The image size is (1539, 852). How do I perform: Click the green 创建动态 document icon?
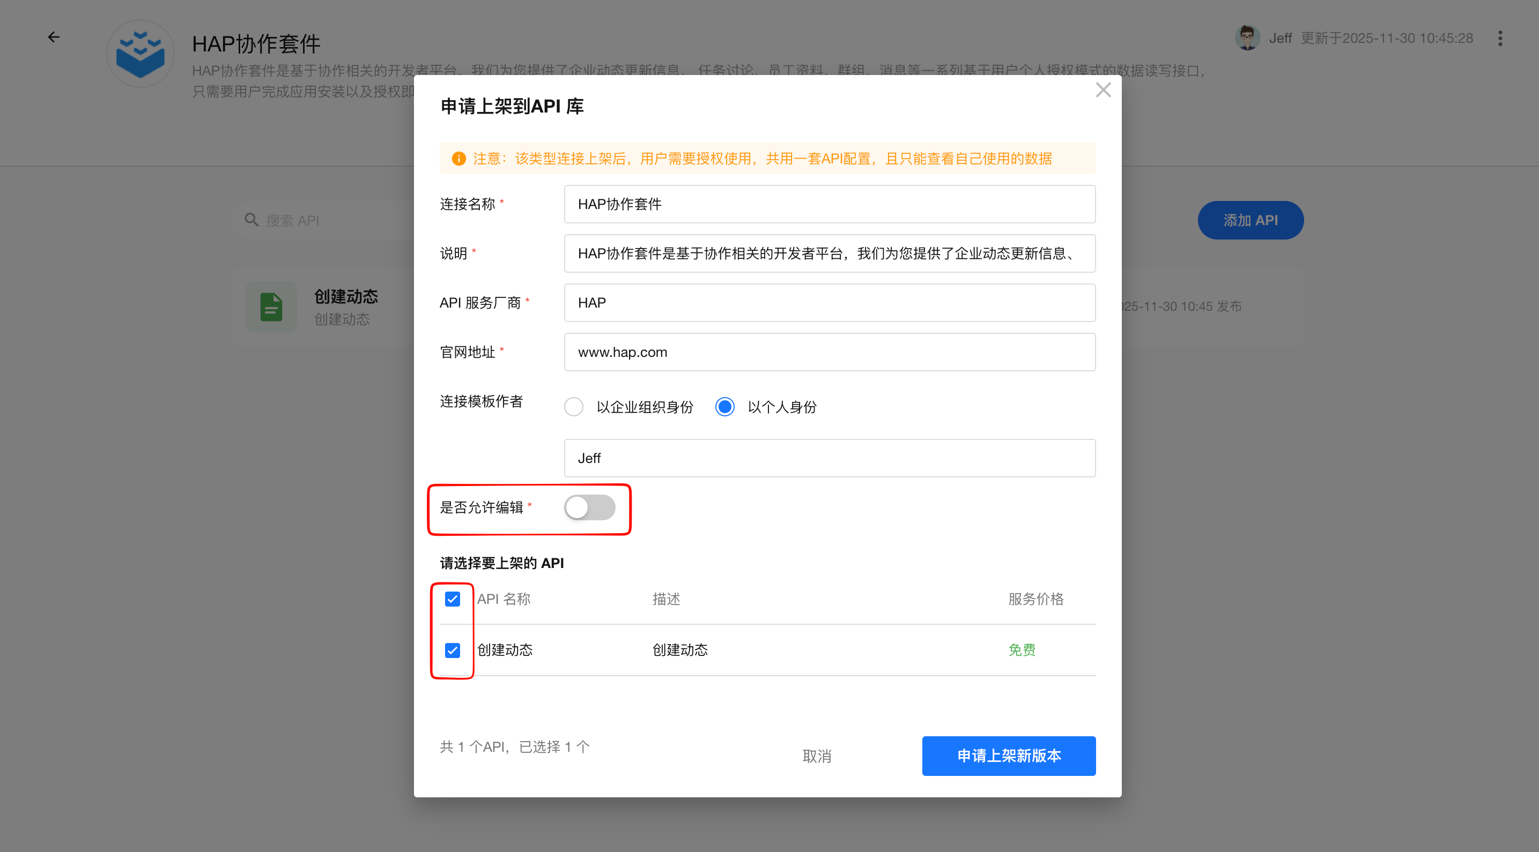[271, 307]
